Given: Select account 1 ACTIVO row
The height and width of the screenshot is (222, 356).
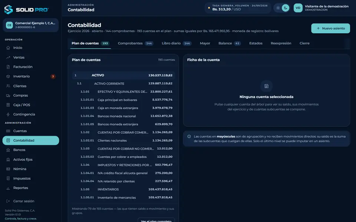Looking at the screenshot, I should tap(123, 75).
